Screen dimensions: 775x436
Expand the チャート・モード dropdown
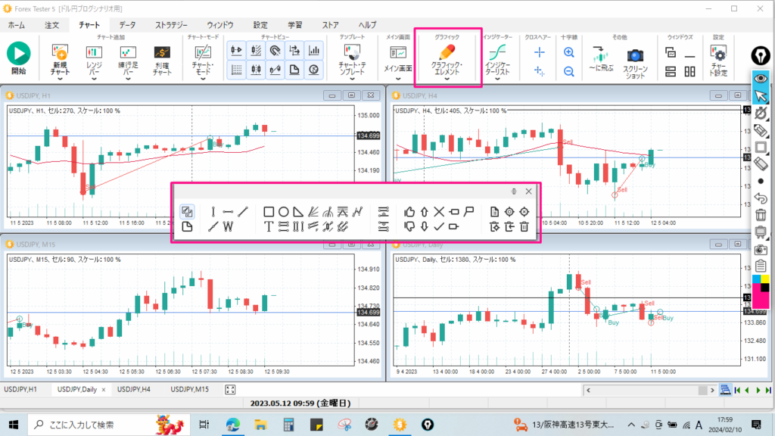pyautogui.click(x=203, y=79)
